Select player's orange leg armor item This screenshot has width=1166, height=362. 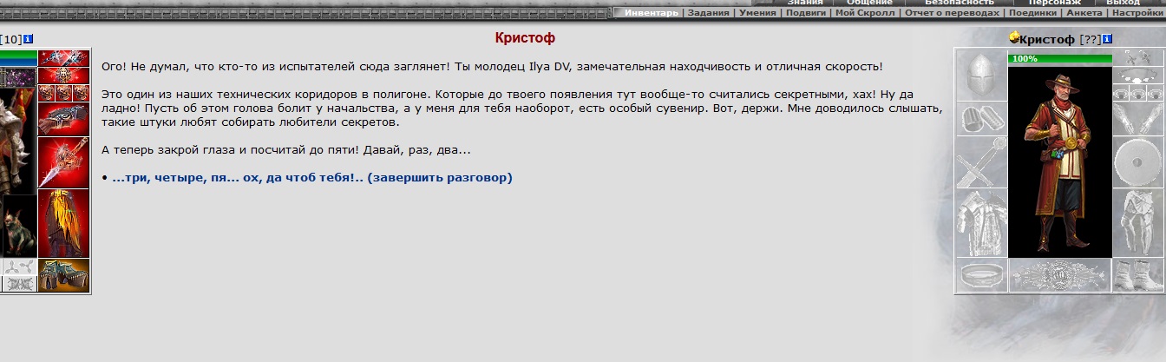pos(64,223)
